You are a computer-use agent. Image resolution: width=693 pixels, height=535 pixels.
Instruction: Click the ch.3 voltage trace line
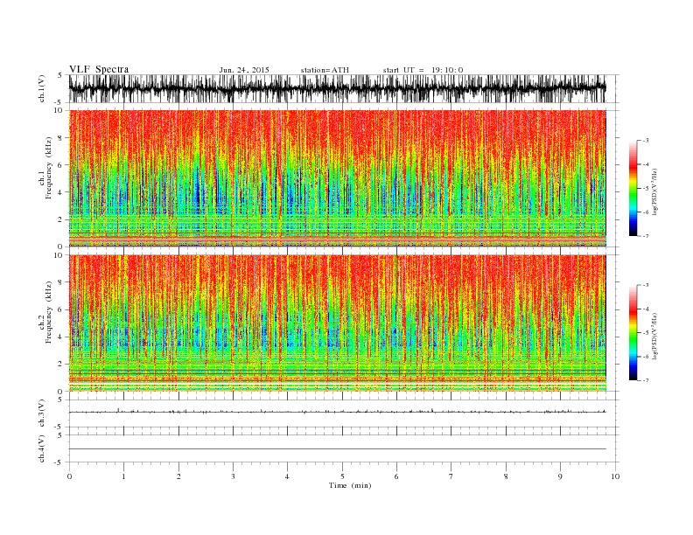(337, 412)
